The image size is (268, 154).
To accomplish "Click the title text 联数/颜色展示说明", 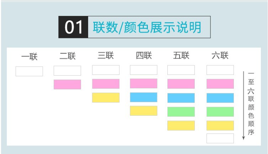I will (147, 27).
